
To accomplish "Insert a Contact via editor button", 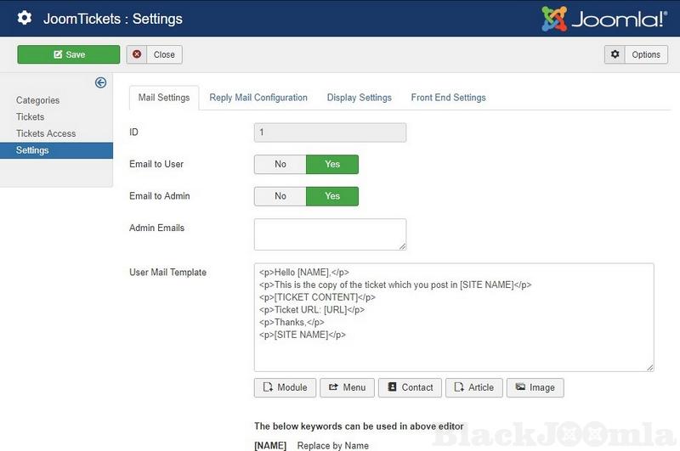I will click(410, 387).
